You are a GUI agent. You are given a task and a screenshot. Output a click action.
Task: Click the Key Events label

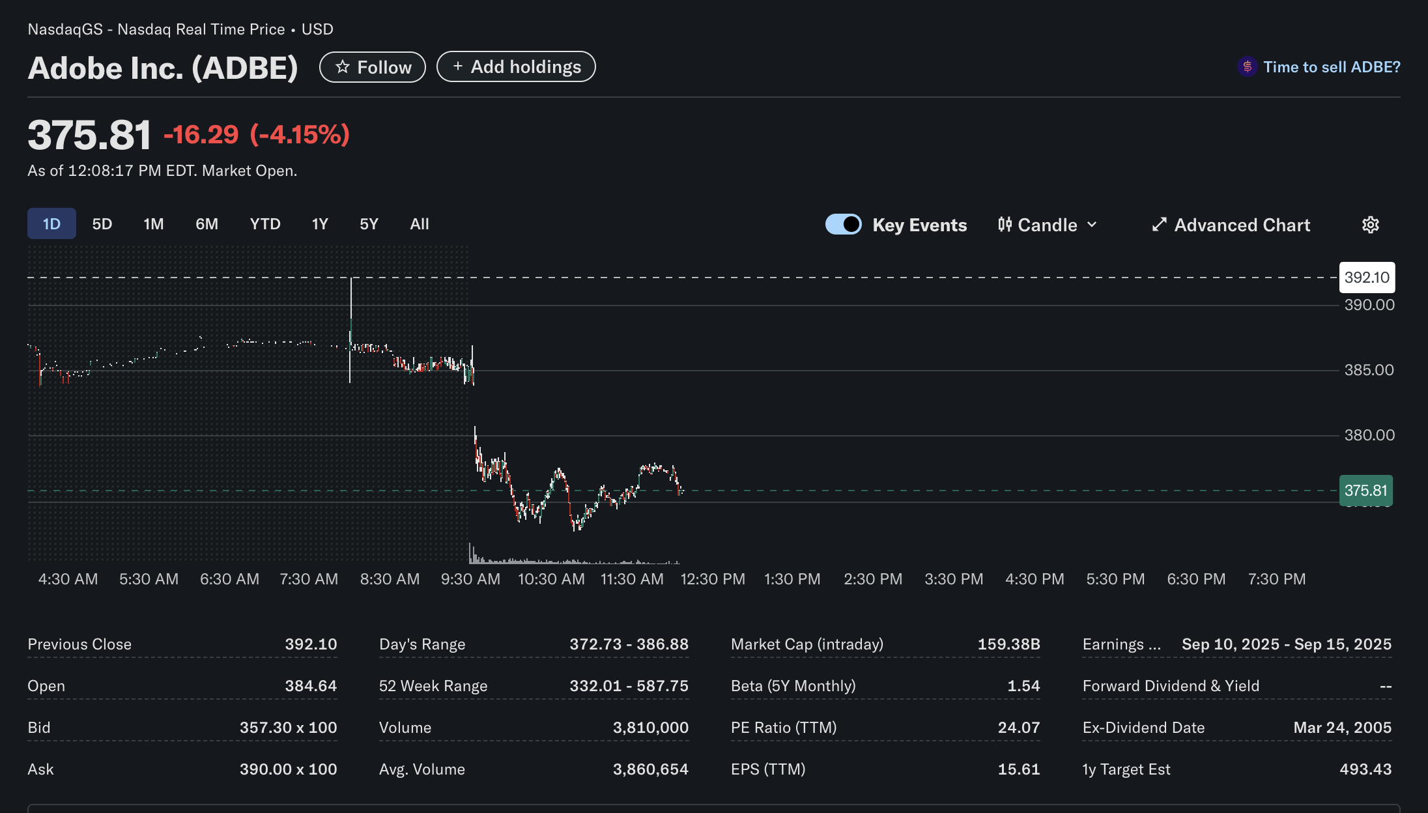(920, 225)
